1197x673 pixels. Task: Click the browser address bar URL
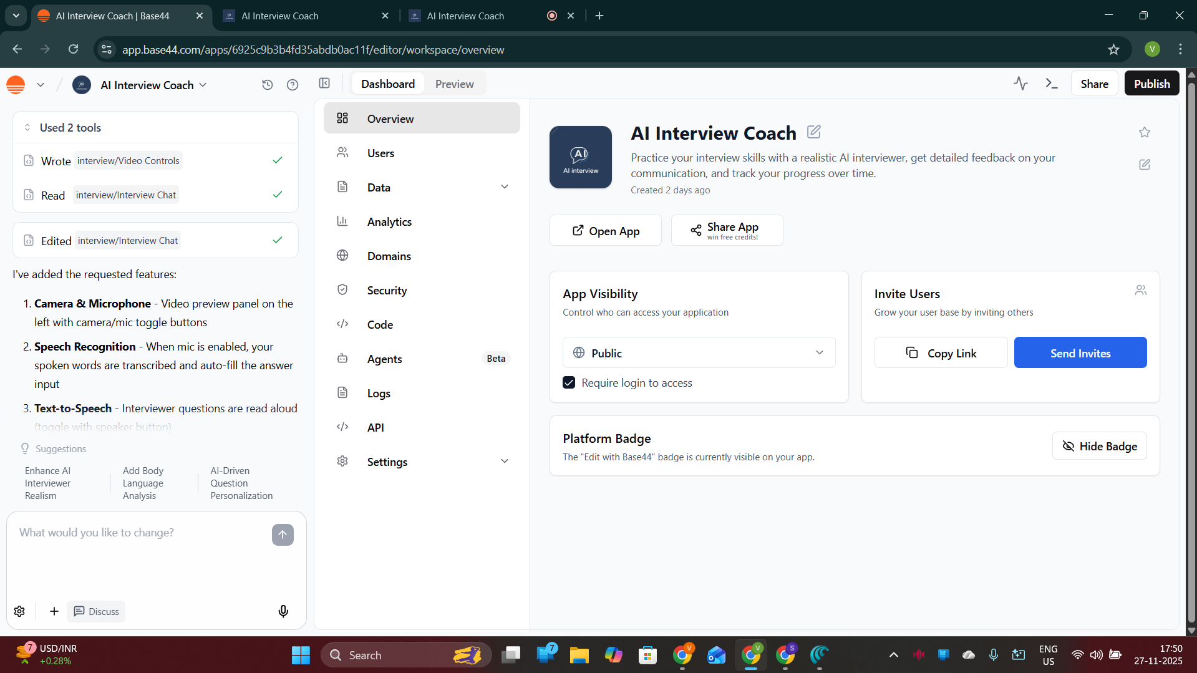point(313,50)
